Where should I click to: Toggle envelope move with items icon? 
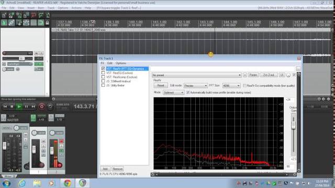26,22
